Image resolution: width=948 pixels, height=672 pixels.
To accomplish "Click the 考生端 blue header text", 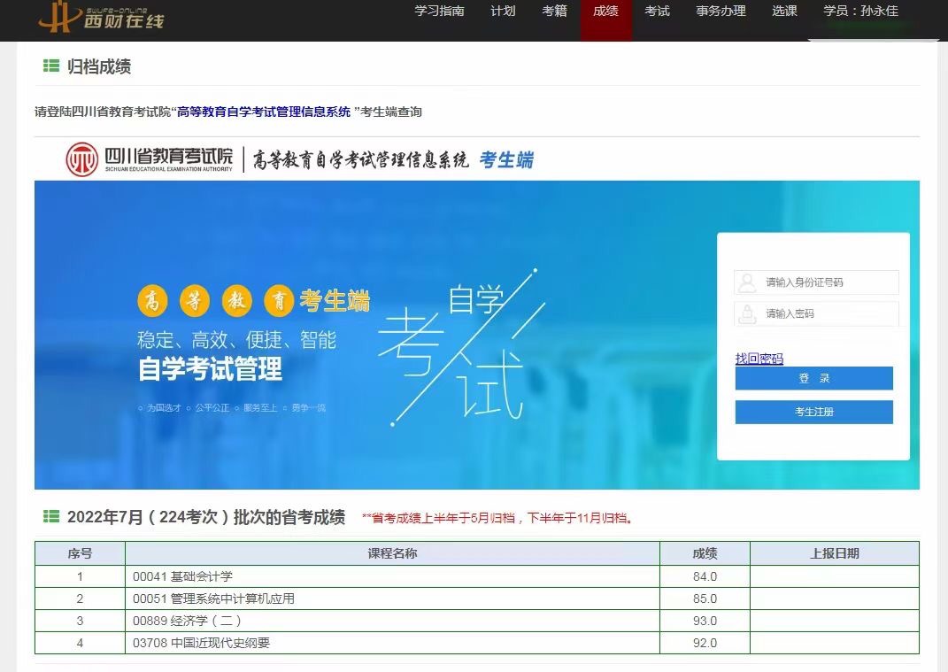I will (506, 159).
